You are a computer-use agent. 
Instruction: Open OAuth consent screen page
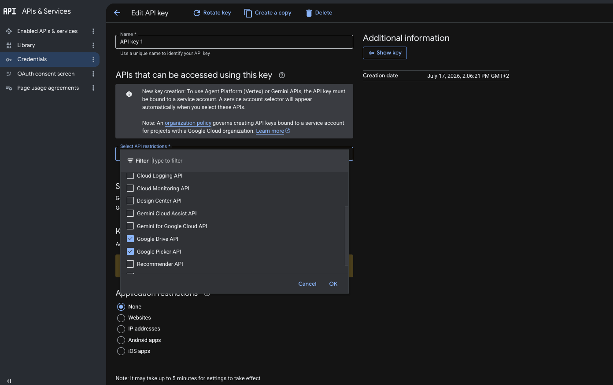coord(46,74)
